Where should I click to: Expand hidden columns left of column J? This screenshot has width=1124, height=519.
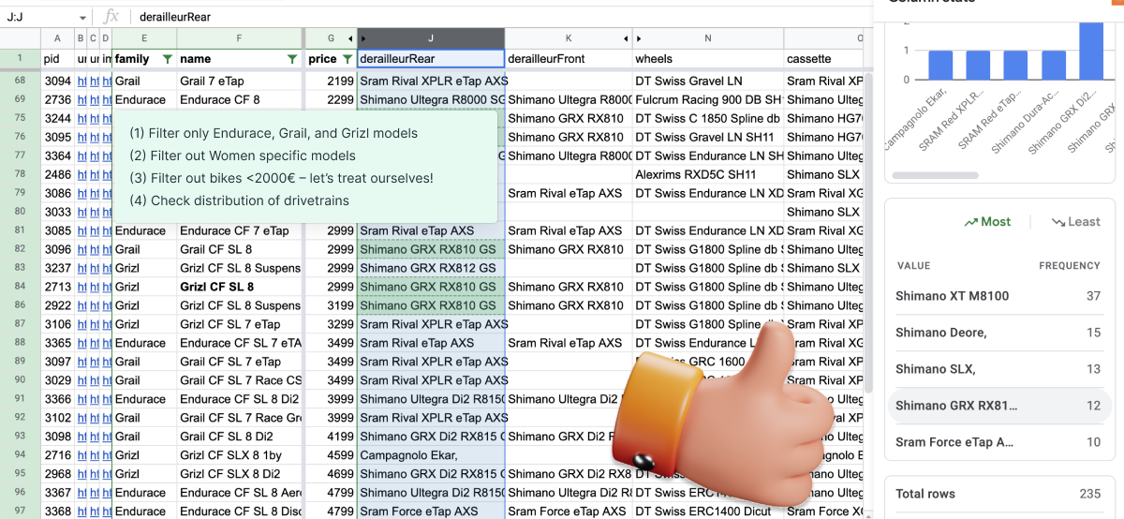[x=362, y=38]
